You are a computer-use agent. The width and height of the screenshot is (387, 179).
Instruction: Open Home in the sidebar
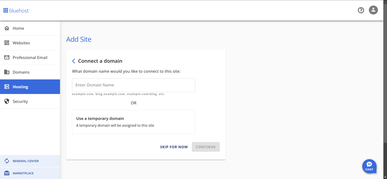[x=30, y=28]
